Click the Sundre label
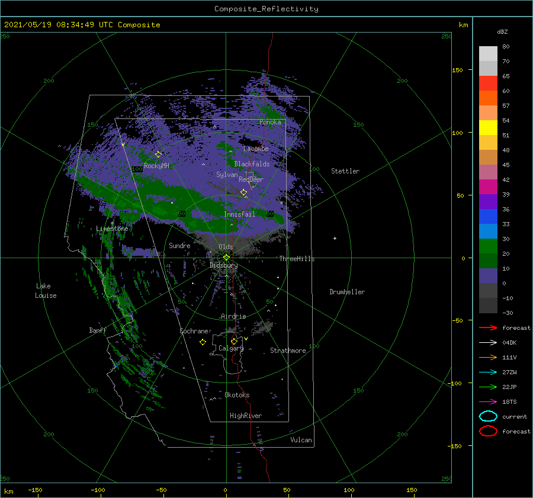 [179, 246]
